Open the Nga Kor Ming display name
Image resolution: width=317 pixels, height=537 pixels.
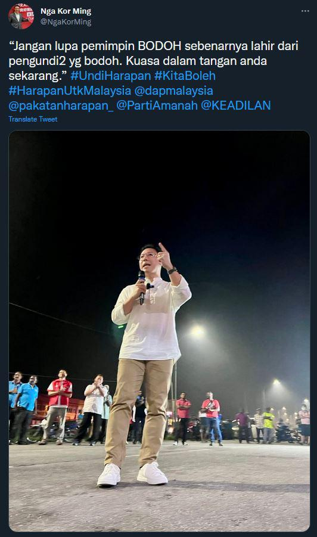66,11
